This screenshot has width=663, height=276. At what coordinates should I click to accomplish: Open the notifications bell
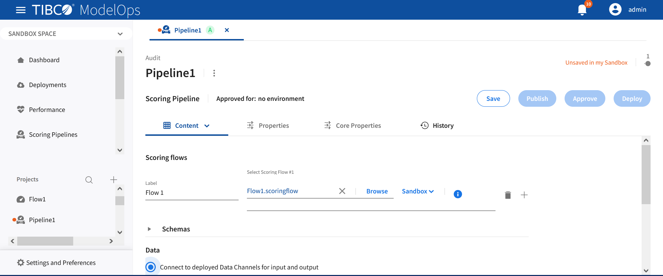tap(582, 10)
